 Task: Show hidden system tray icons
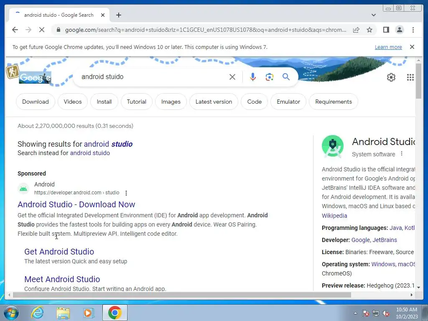(355, 313)
